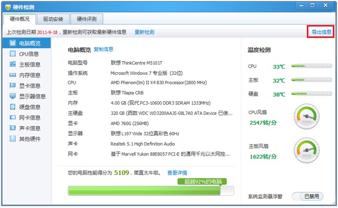Screen dimensions: 338x208
Task: Click the CPU风扇 gauge dial
Action: (306, 116)
